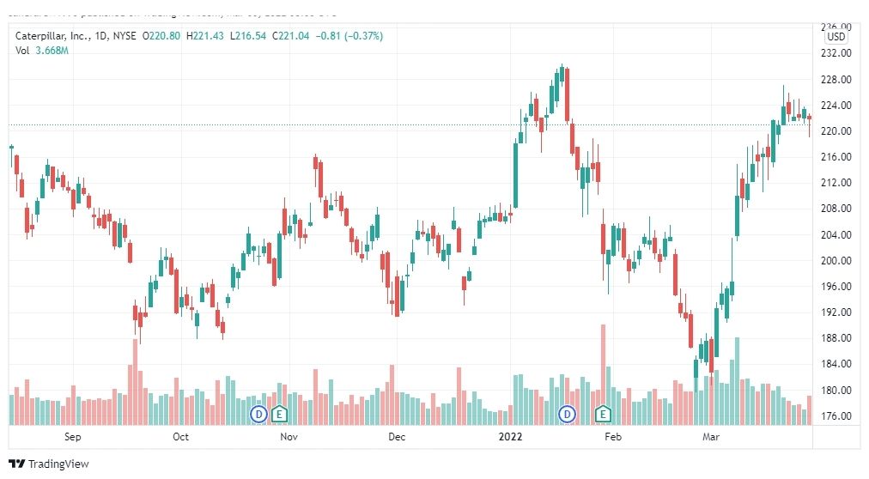Click the 2022 label on time axis
Image resolution: width=869 pixels, height=479 pixels.
point(510,437)
